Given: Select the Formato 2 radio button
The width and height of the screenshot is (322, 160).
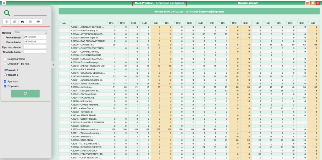Looking at the screenshot, I should pos(5,75).
